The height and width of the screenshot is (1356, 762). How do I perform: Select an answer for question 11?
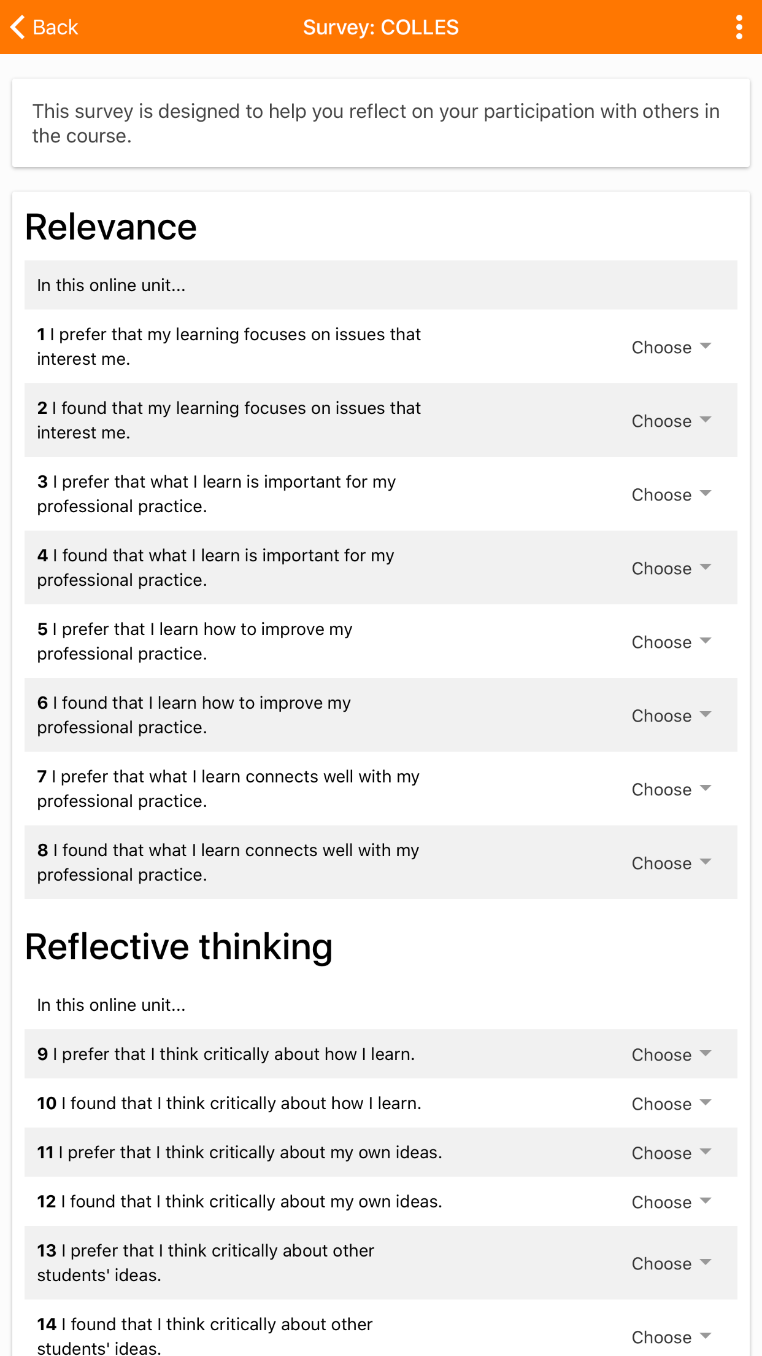coord(672,1153)
